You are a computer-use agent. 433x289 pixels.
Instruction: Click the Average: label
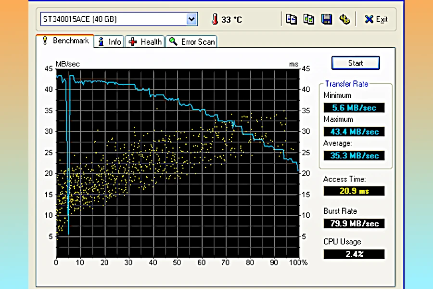point(337,143)
